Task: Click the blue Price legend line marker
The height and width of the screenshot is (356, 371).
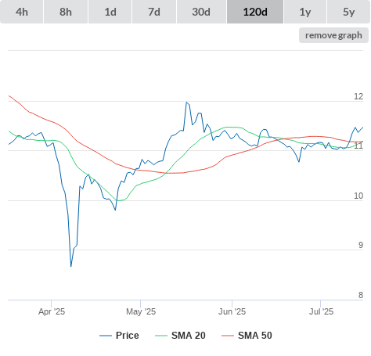Action: point(106,336)
